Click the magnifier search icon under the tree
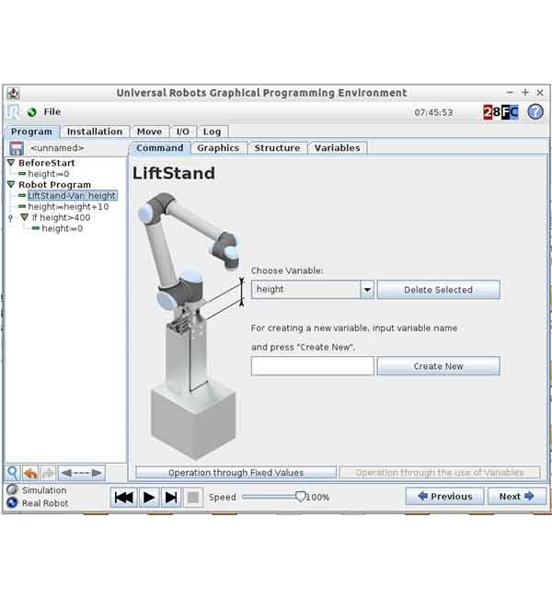 (x=13, y=473)
